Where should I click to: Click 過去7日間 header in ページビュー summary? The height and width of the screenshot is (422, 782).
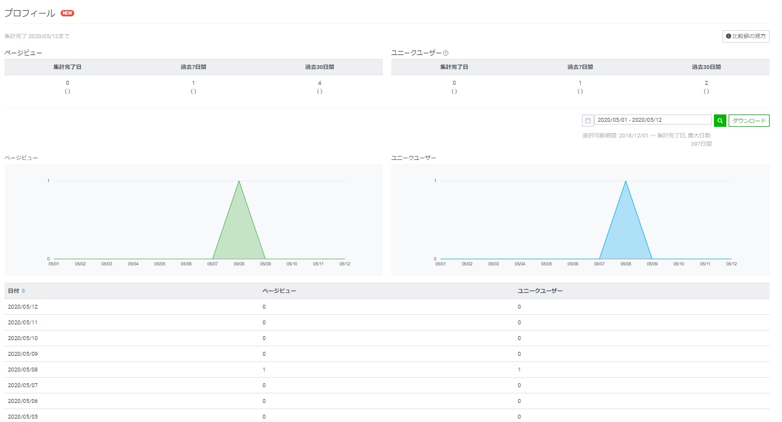[x=193, y=67]
